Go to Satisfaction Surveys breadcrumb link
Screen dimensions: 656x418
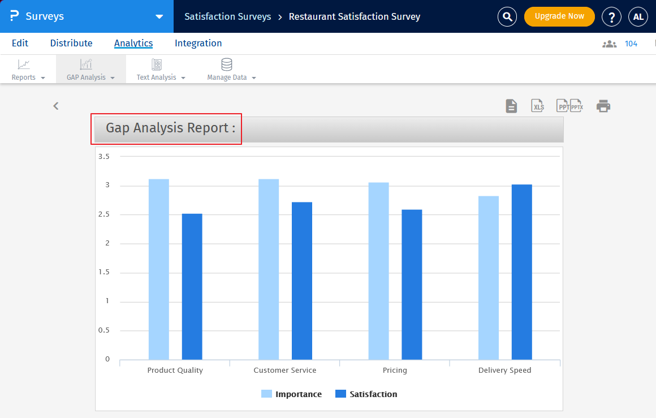click(x=227, y=16)
